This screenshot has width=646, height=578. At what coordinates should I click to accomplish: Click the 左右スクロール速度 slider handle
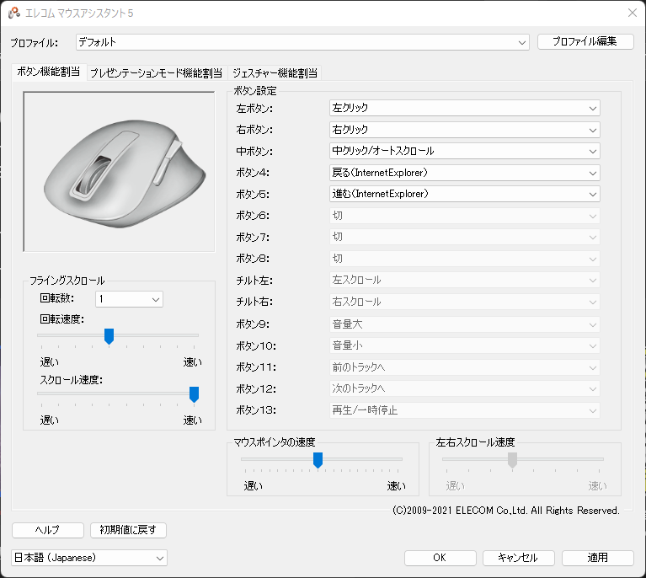pos(513,460)
